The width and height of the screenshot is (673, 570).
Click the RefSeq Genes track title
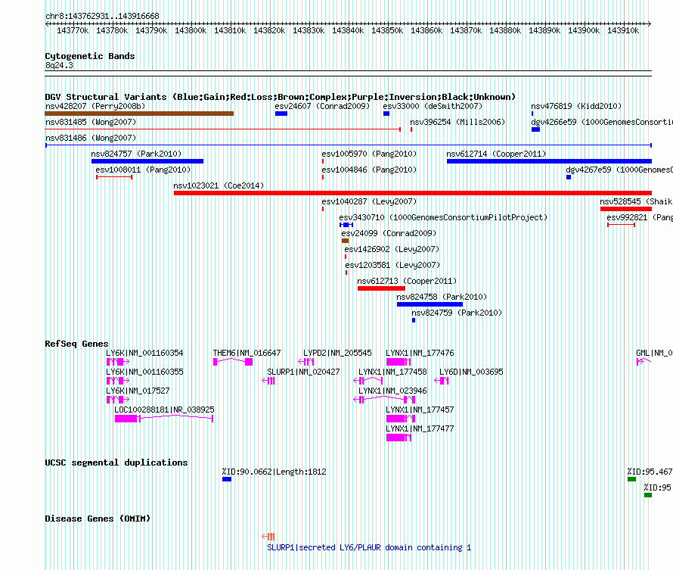76,344
